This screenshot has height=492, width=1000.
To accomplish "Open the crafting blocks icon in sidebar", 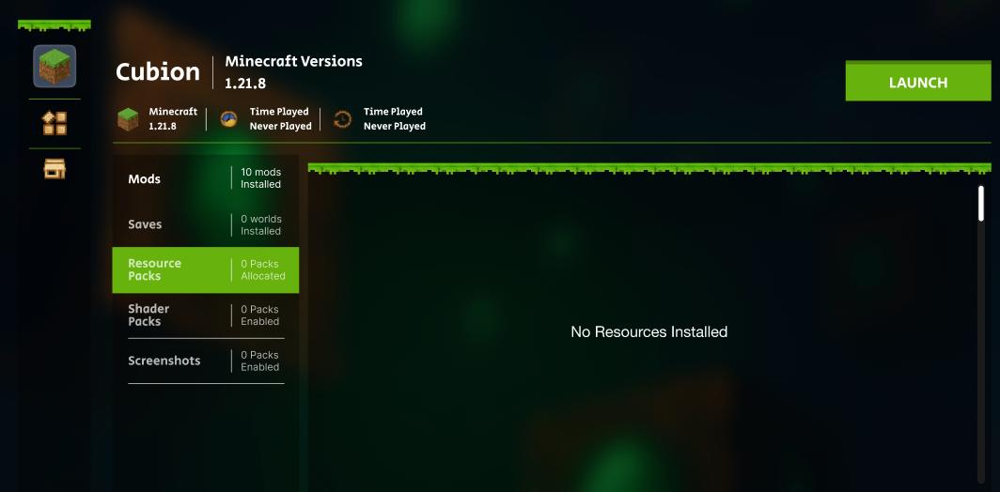I will [55, 123].
